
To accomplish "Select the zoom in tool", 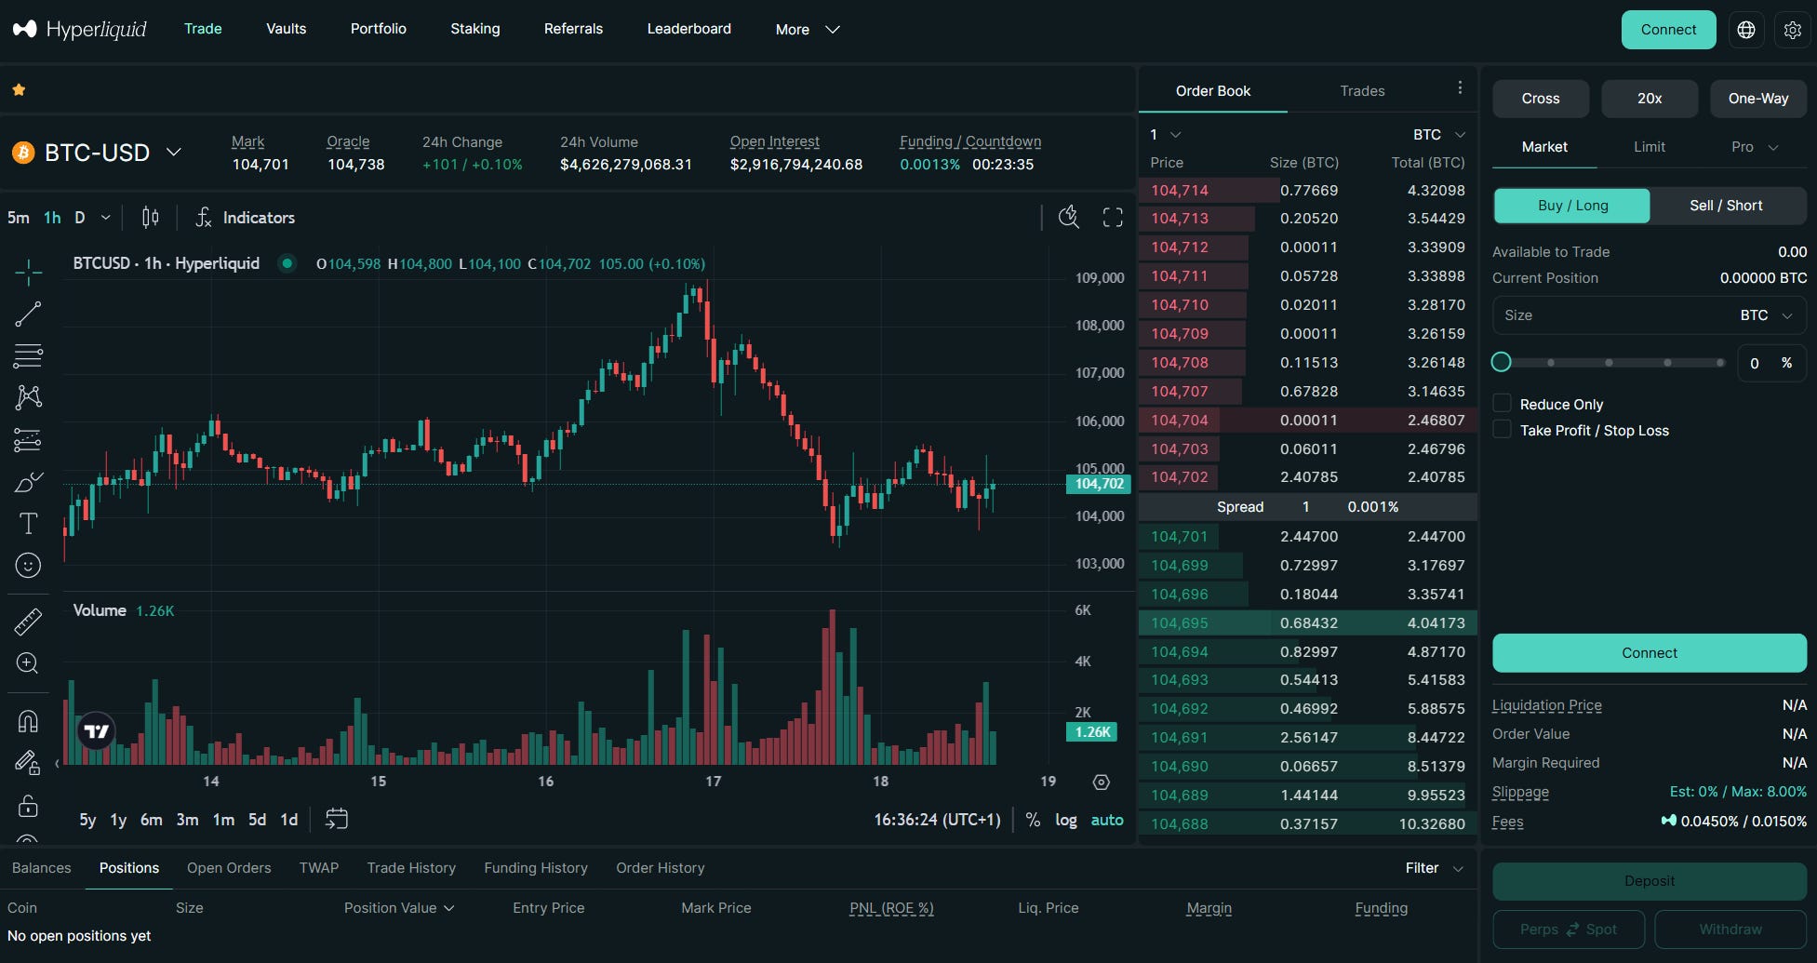I will (28, 663).
